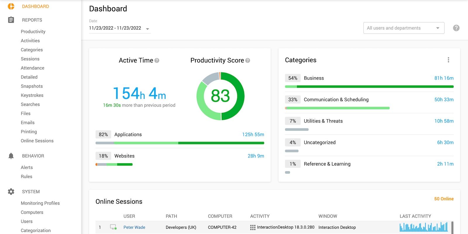Click the orange Dashboard logo icon
The width and height of the screenshot is (468, 234).
pyautogui.click(x=11, y=6)
